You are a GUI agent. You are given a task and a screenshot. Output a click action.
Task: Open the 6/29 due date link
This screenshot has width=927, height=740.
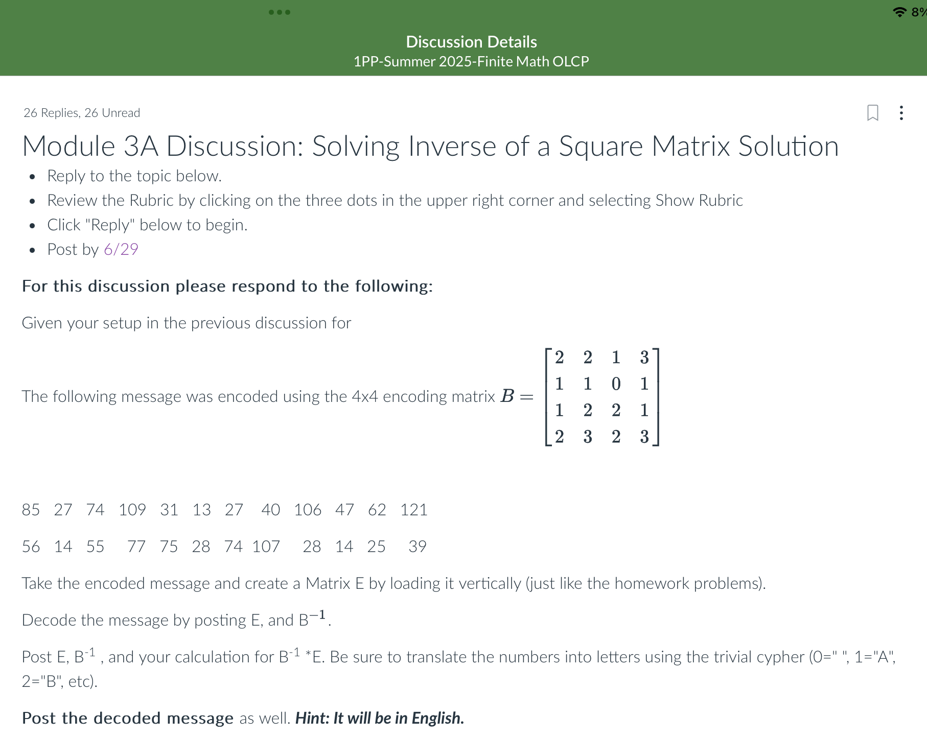point(121,249)
